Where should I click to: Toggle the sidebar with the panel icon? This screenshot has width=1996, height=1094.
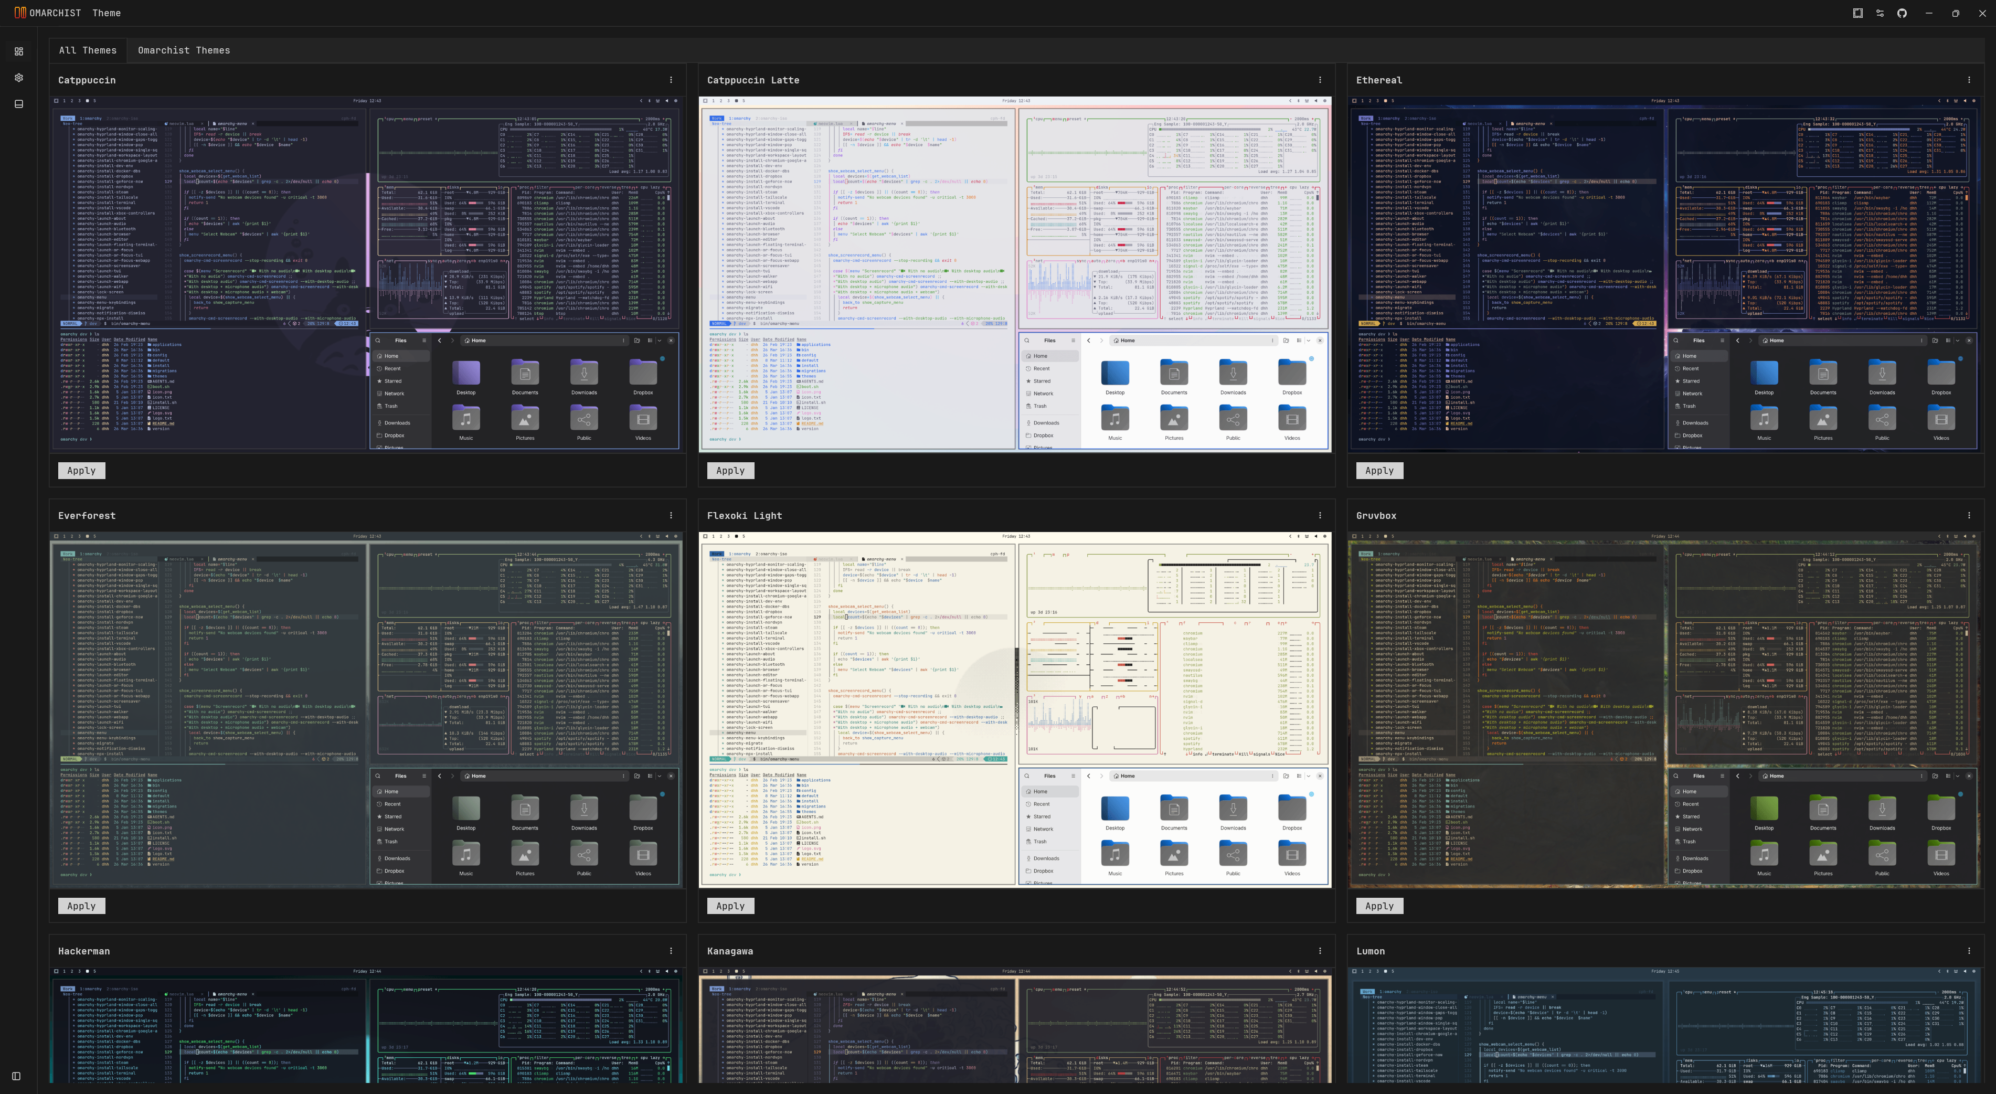[16, 1076]
